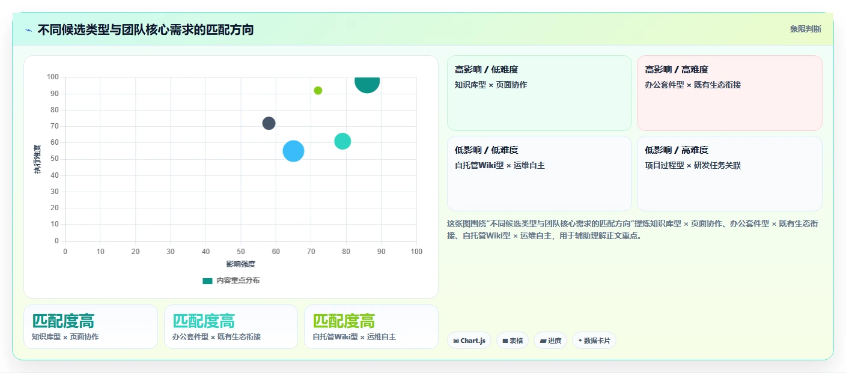The width and height of the screenshot is (846, 373).
Task: Click the 内容重点分布 legend label
Action: click(238, 281)
